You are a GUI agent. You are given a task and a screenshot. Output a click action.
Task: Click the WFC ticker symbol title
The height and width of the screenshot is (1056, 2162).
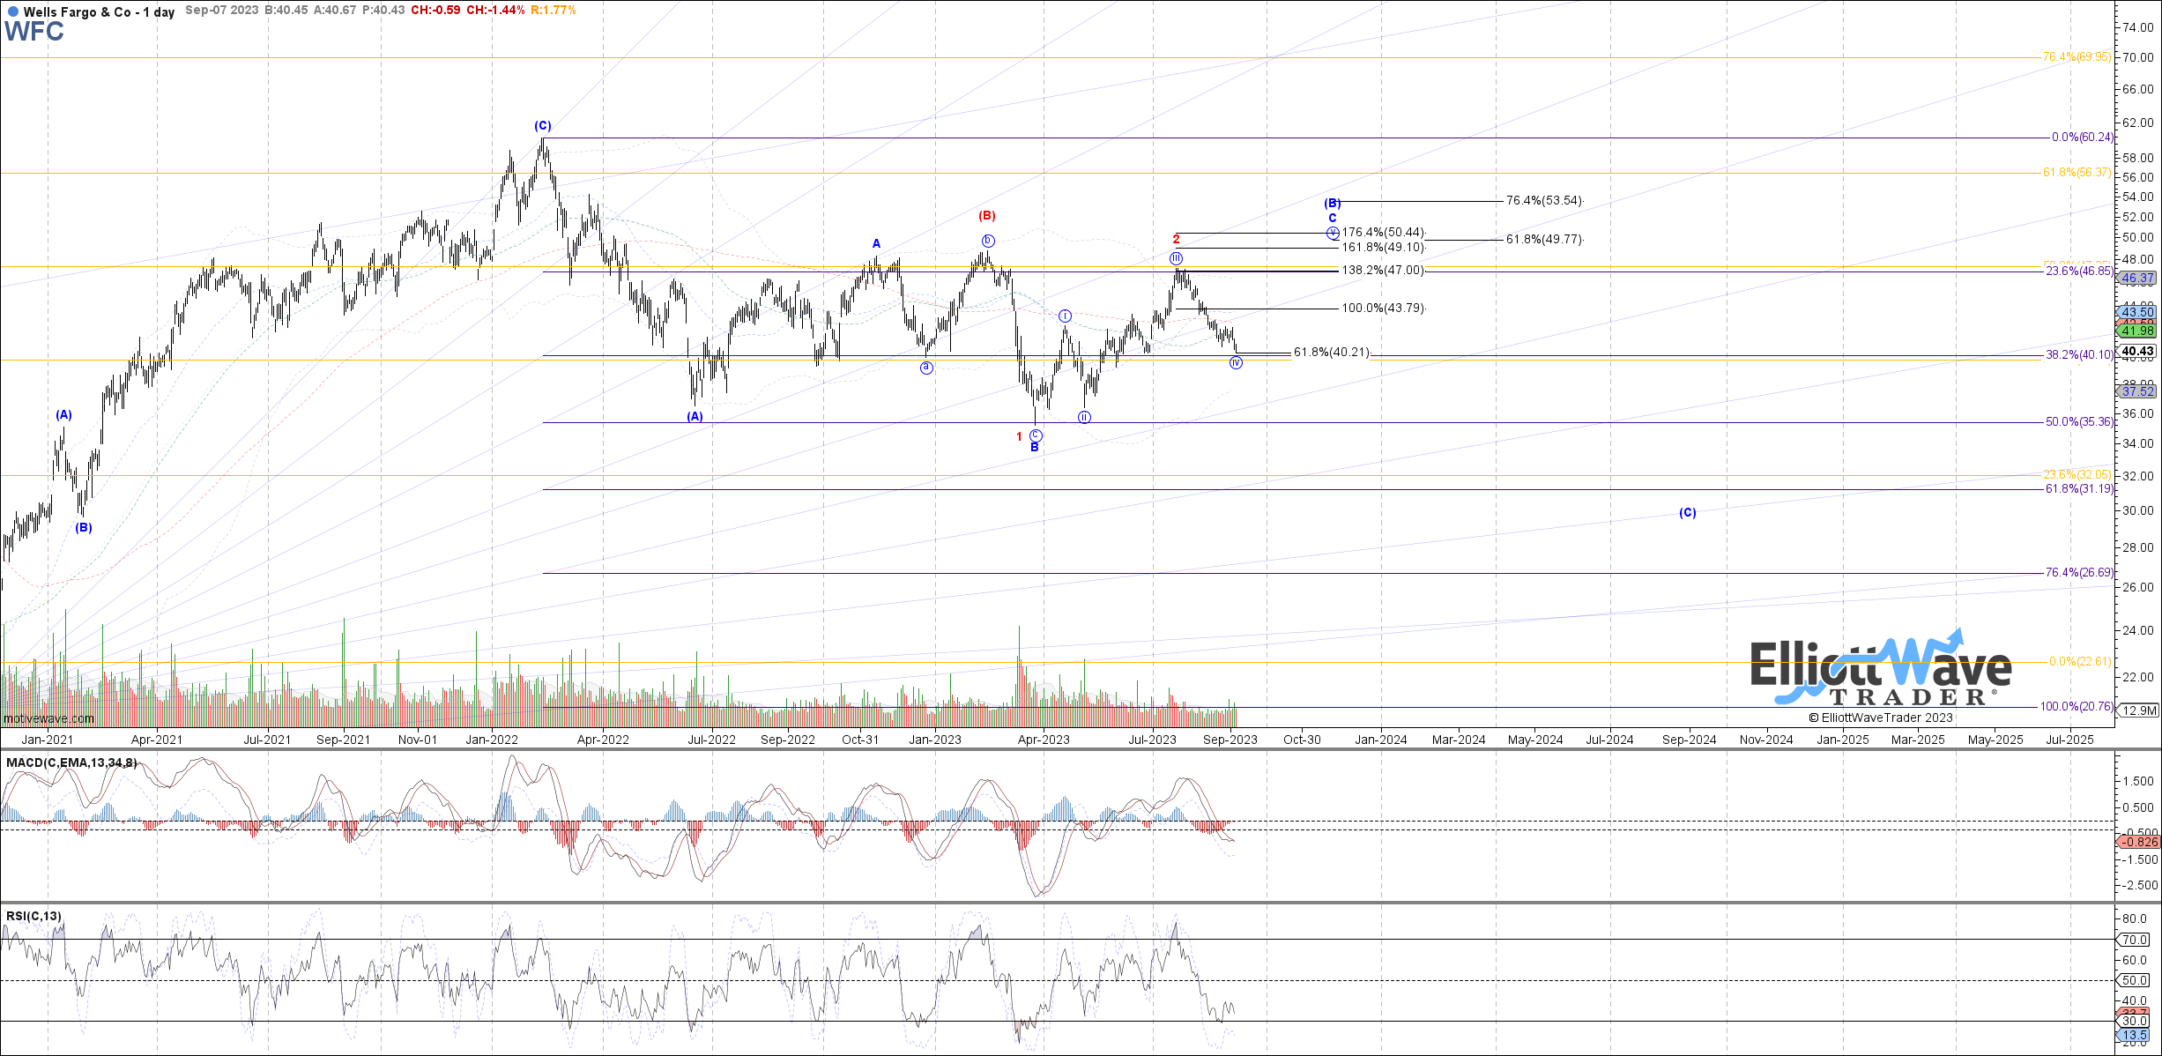[x=34, y=32]
